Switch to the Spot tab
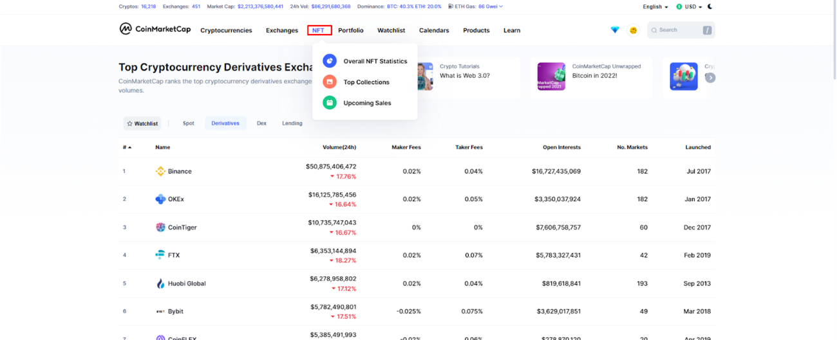Viewport: 837px width, 340px height. click(188, 123)
